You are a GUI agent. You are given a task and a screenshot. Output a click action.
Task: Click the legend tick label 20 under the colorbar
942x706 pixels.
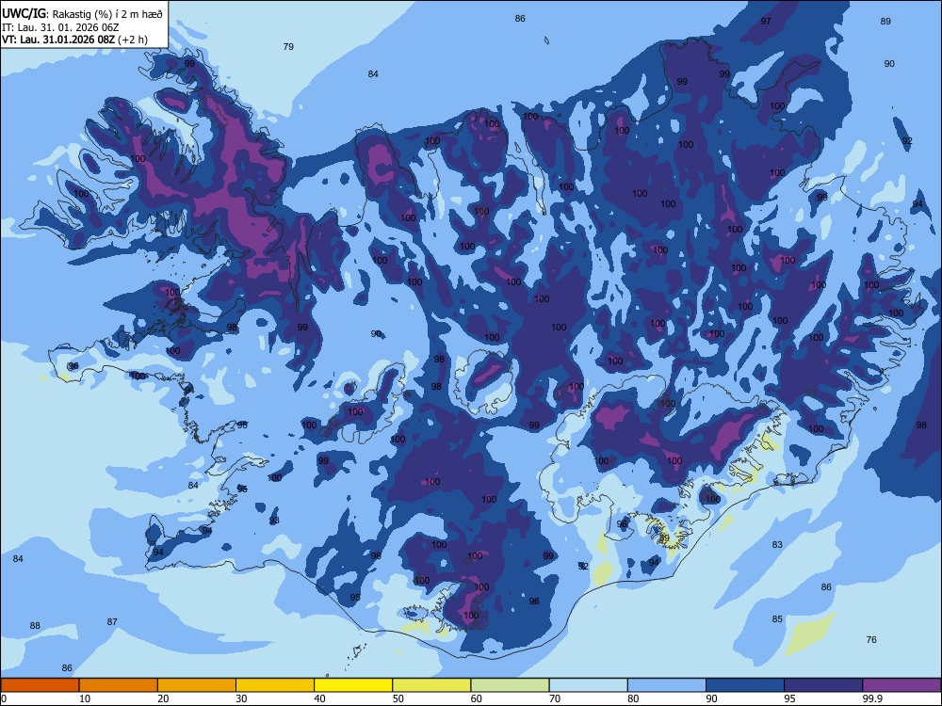(x=163, y=698)
